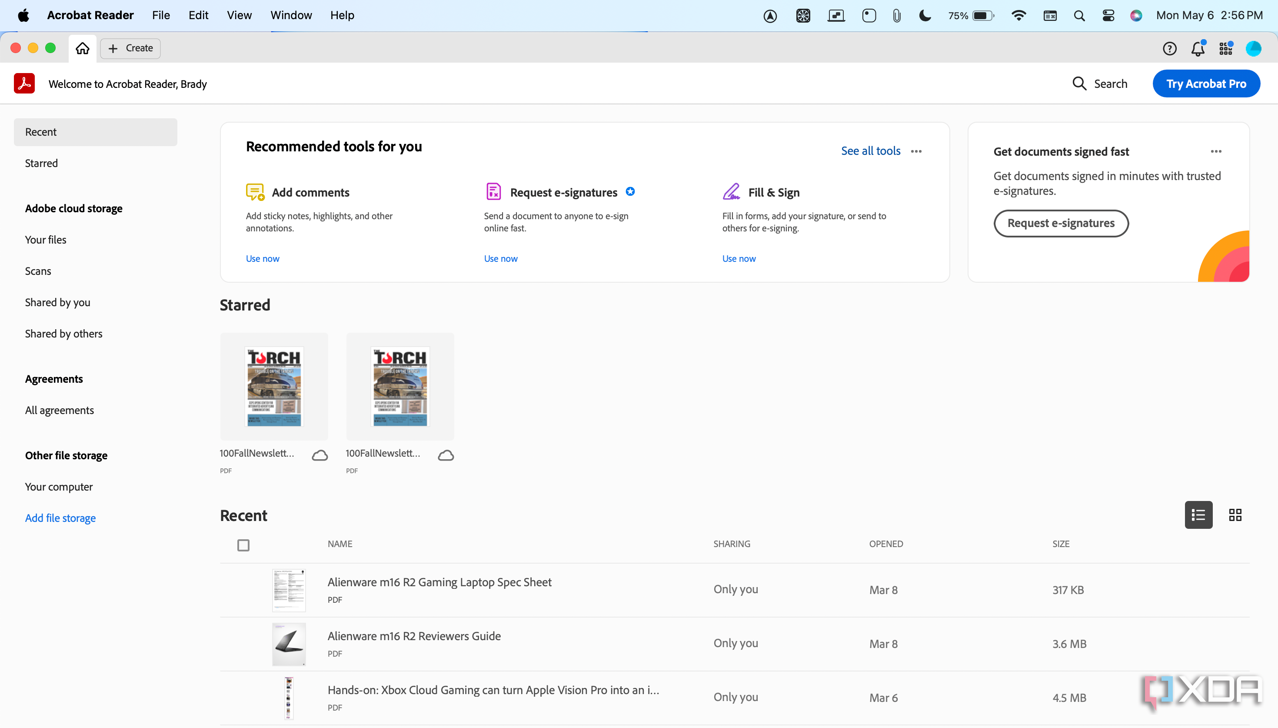Click the Search magnifier icon
1278x728 pixels.
pyautogui.click(x=1080, y=83)
